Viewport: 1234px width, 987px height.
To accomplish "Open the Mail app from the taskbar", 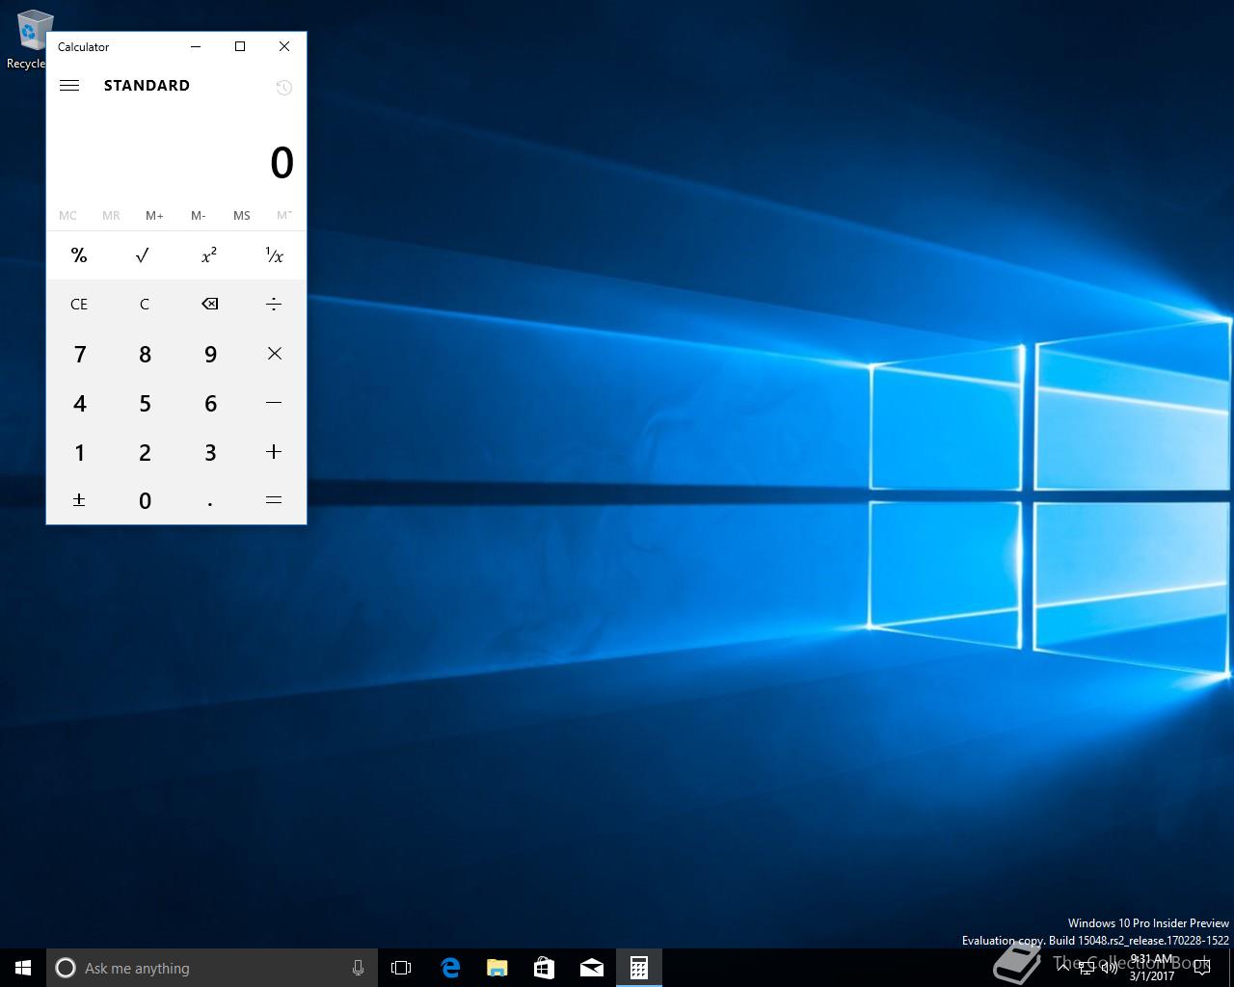I will point(591,968).
